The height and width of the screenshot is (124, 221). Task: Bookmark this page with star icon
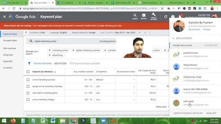162,8
